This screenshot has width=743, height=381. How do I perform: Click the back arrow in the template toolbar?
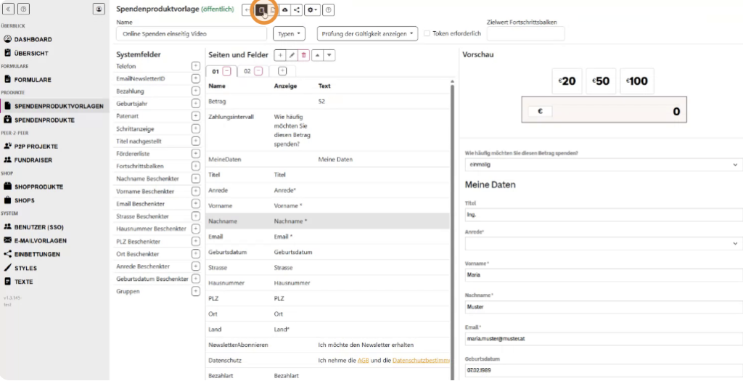pos(247,9)
